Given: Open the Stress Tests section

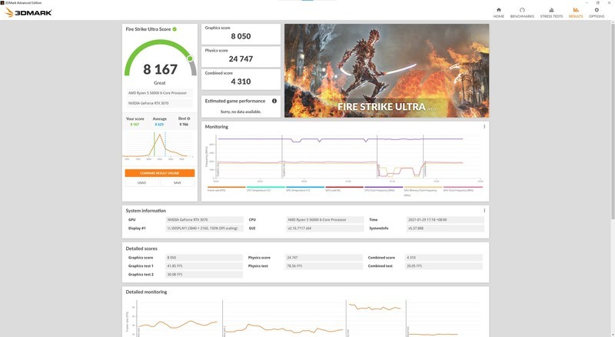Looking at the screenshot, I should pos(551,12).
